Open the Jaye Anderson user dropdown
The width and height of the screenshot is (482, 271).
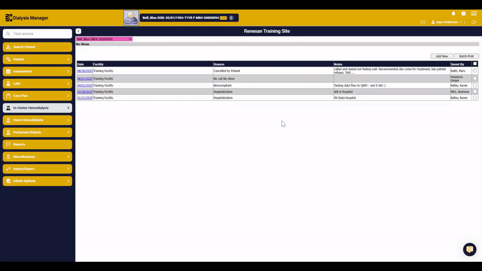point(446,22)
